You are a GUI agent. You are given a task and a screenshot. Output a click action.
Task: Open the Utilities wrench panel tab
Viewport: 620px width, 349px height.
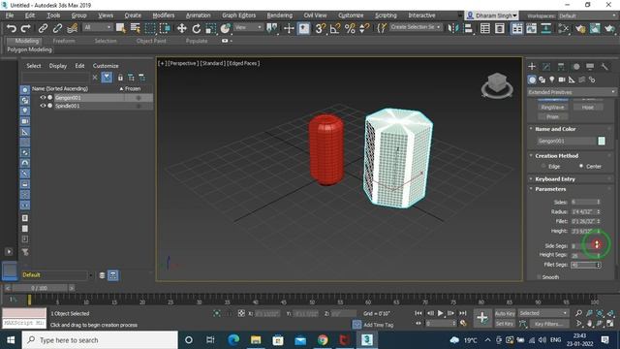click(x=604, y=67)
